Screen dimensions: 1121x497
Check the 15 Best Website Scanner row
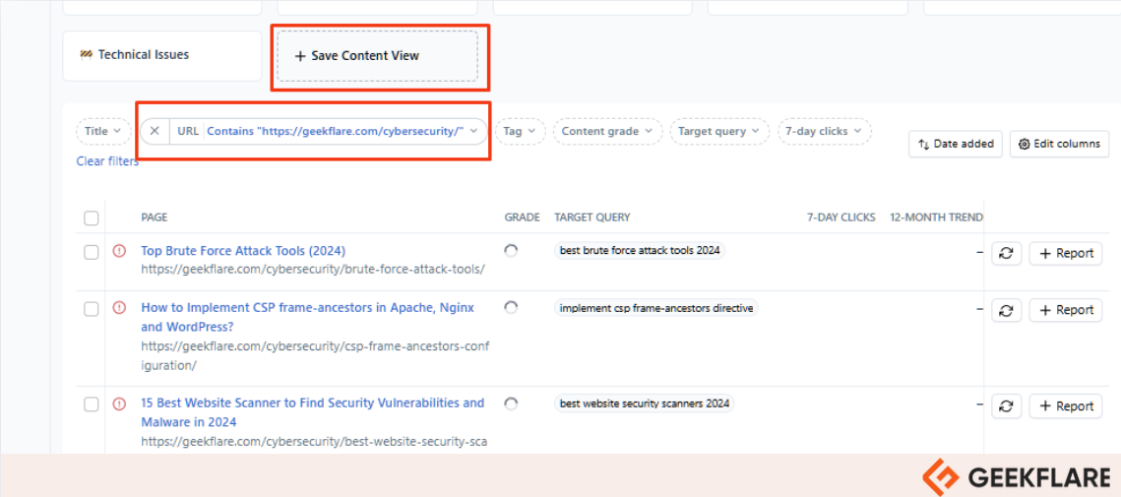(x=92, y=404)
